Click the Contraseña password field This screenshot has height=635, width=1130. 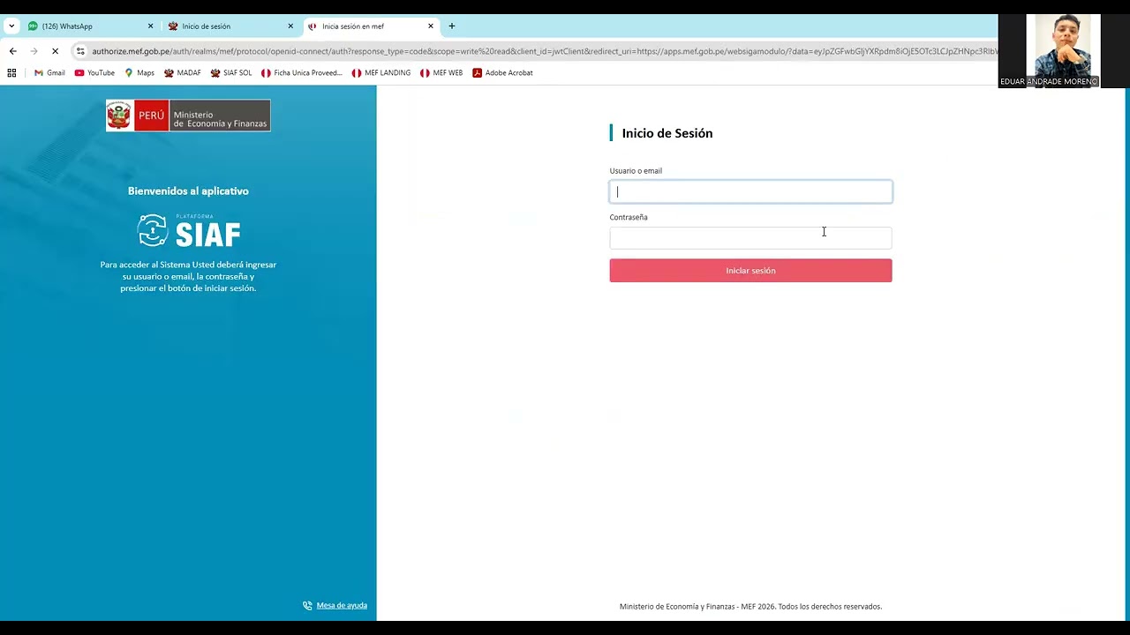(750, 238)
